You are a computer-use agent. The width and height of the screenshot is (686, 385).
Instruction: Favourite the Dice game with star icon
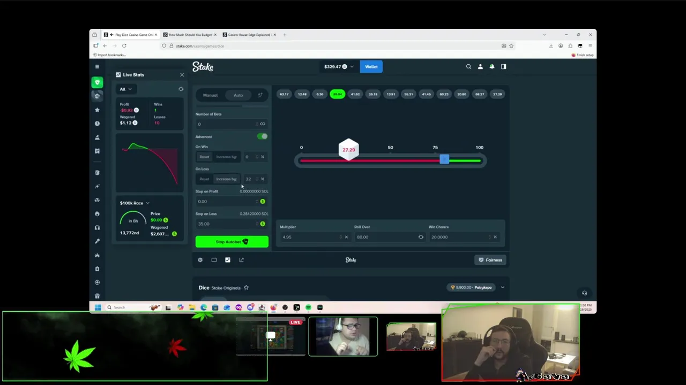246,288
